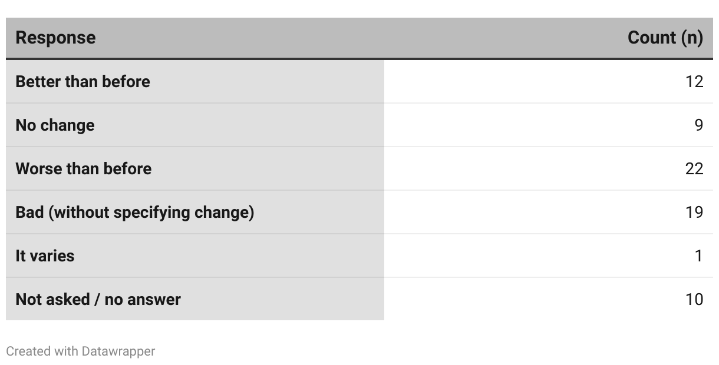Click the word Datawrapper in footer
Image resolution: width=719 pixels, height=365 pixels.
tap(118, 351)
